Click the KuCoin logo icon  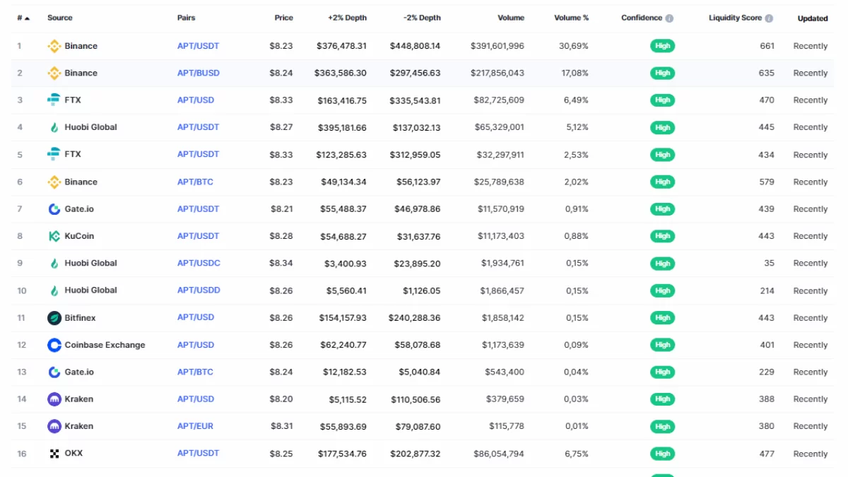click(x=54, y=236)
